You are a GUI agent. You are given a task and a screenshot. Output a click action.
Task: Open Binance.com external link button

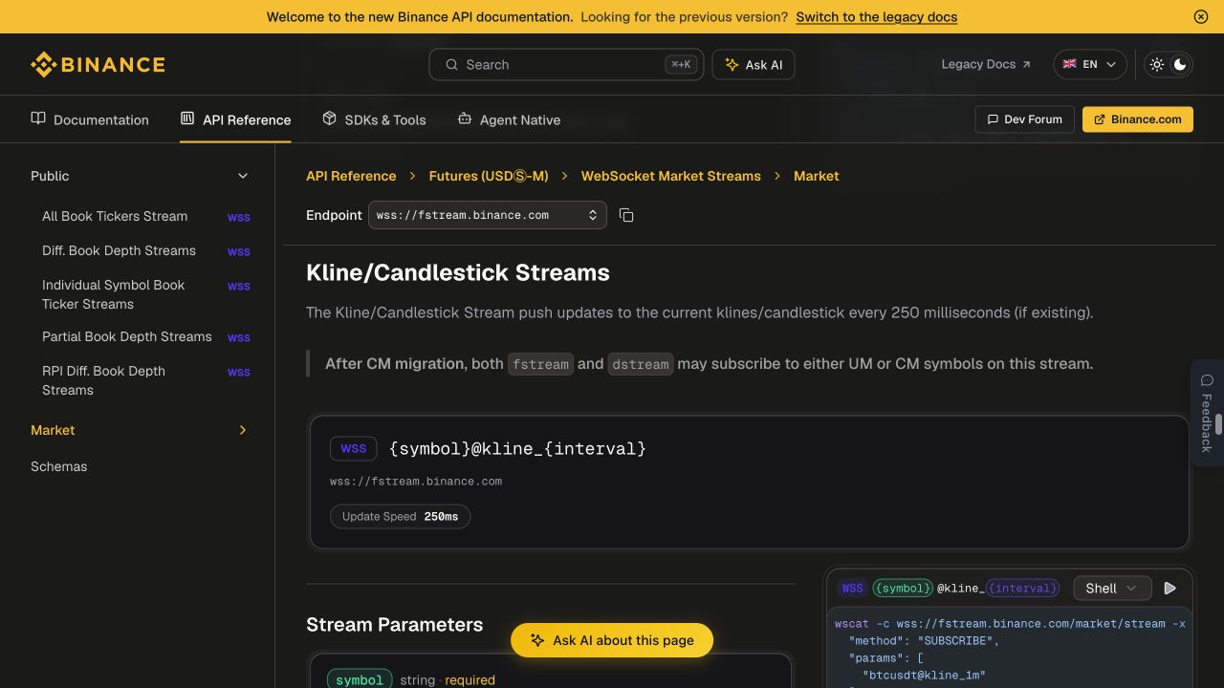coord(1138,119)
